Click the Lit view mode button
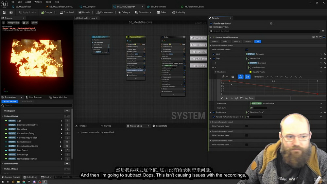 click(x=26, y=23)
